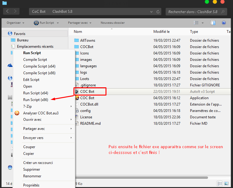Choose Couper in the context menu

(x=29, y=147)
